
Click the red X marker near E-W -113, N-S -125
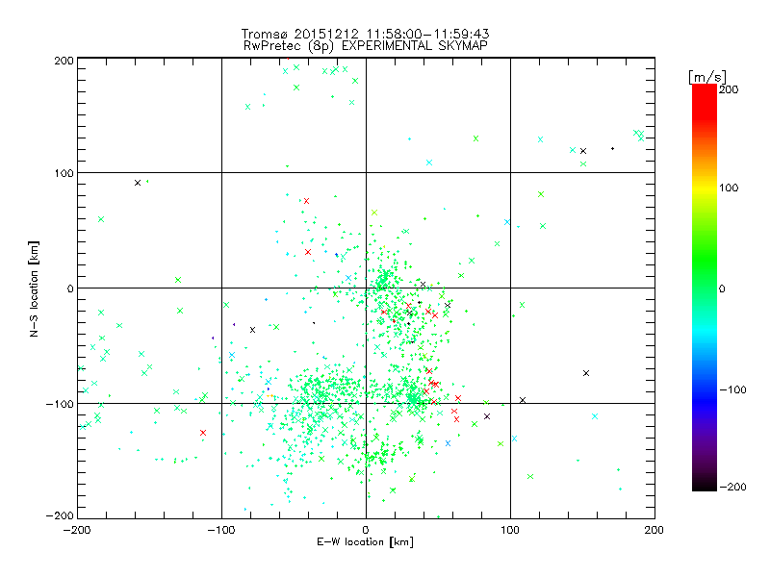click(203, 433)
